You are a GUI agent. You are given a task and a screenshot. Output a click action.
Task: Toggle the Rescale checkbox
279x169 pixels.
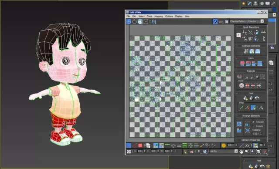[x=253, y=122]
